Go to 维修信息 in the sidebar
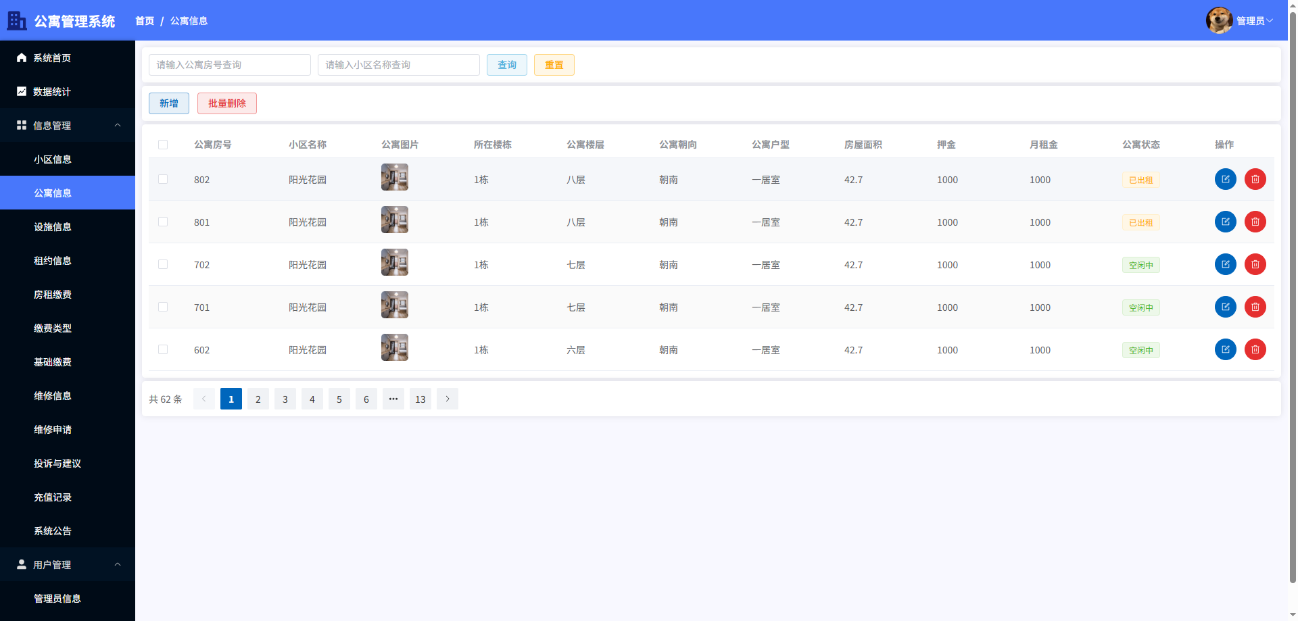Screen dimensions: 1298x621 point(68,395)
